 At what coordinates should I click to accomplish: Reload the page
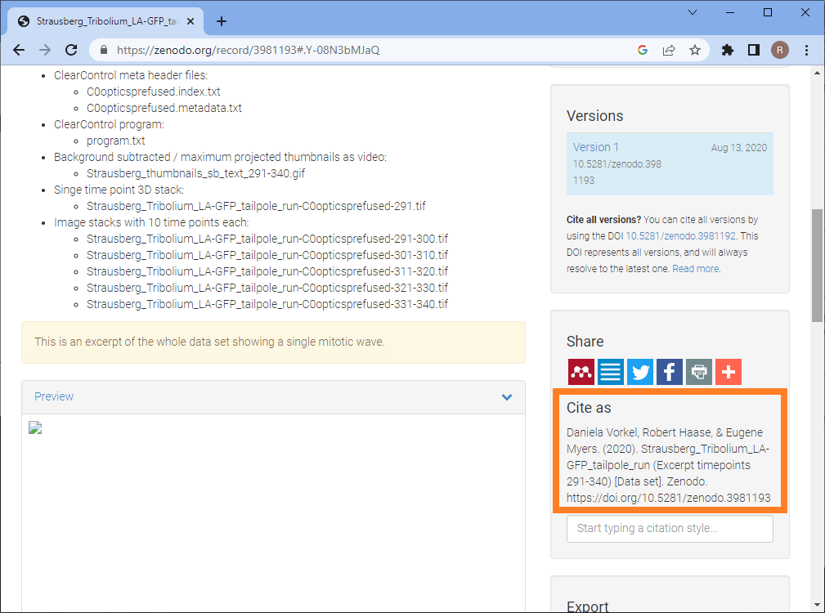click(71, 50)
